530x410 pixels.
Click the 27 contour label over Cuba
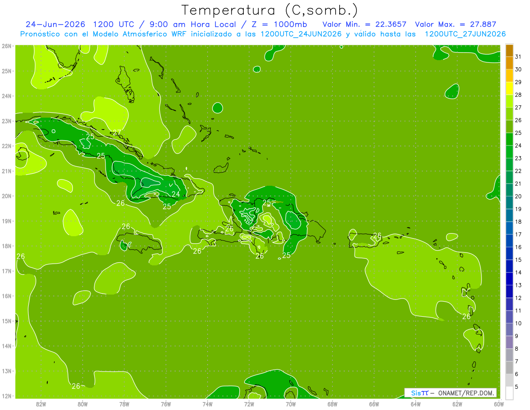117,133
